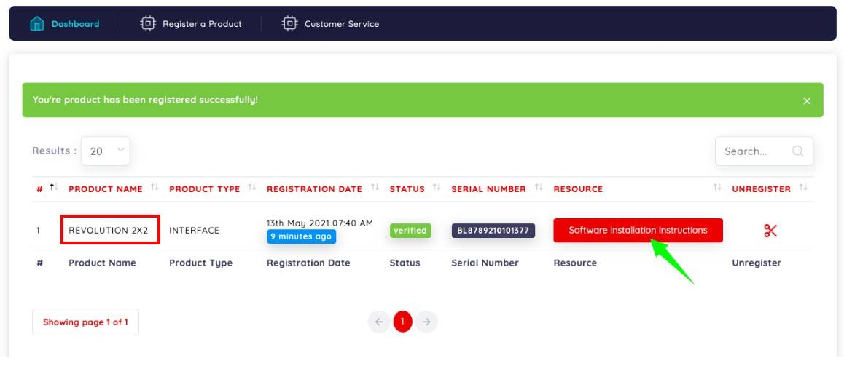The height and width of the screenshot is (366, 844).
Task: Sort table by Serial Number arrows
Action: point(539,187)
